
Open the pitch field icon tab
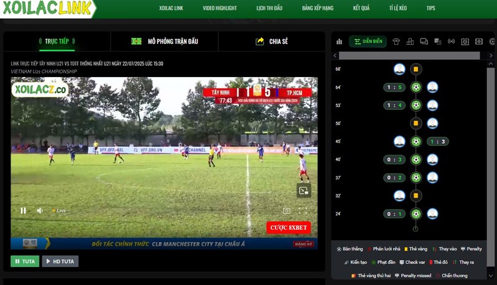[479, 42]
